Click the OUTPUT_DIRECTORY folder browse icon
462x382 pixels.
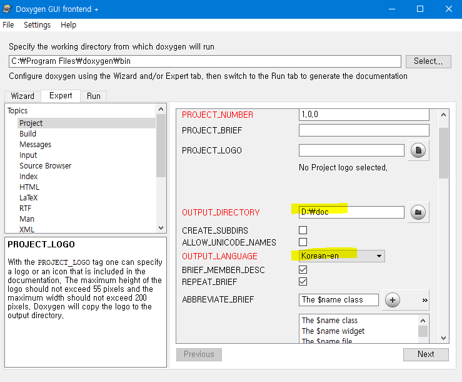[418, 212]
